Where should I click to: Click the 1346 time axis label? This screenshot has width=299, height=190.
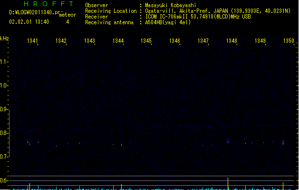pyautogui.click(x=174, y=41)
